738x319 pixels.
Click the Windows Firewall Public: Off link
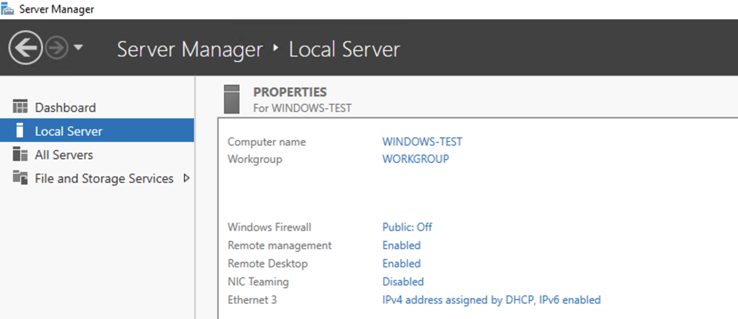pos(407,227)
